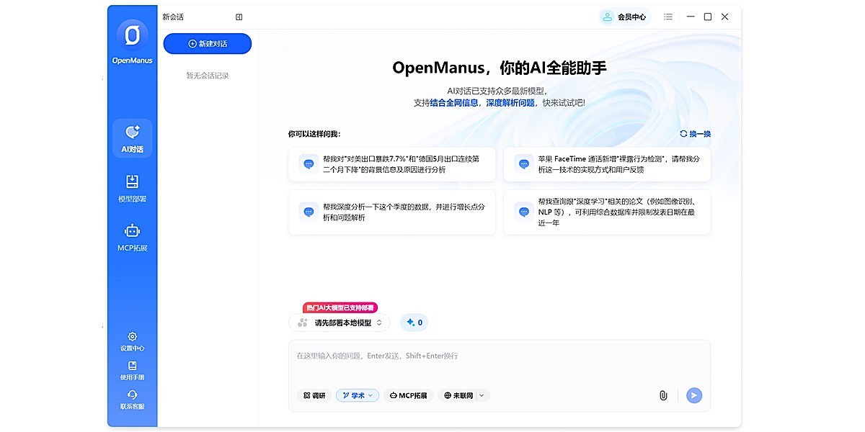The image size is (865, 432).
Task: Switch to the 新会话 tab
Action: click(x=177, y=16)
